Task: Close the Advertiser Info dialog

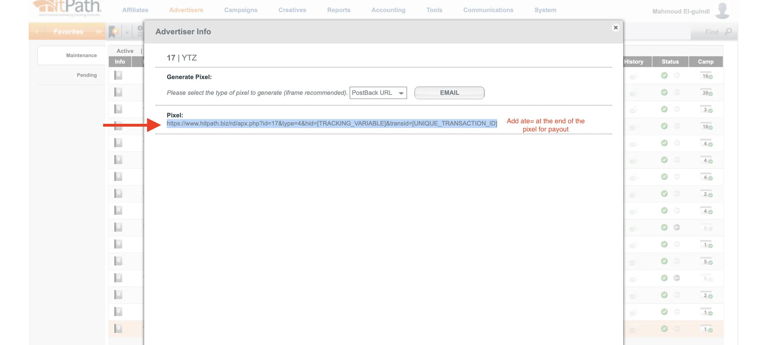Action: tap(615, 28)
